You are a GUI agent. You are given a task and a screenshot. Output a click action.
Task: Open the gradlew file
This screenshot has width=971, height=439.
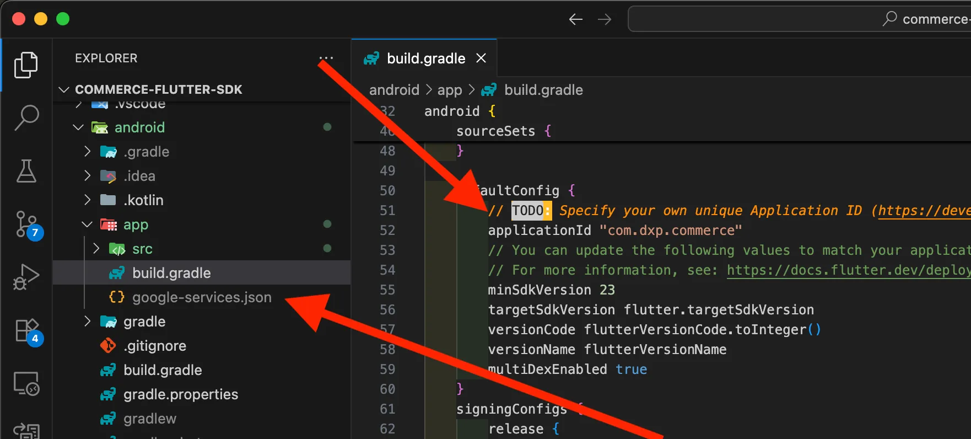pyautogui.click(x=202, y=419)
